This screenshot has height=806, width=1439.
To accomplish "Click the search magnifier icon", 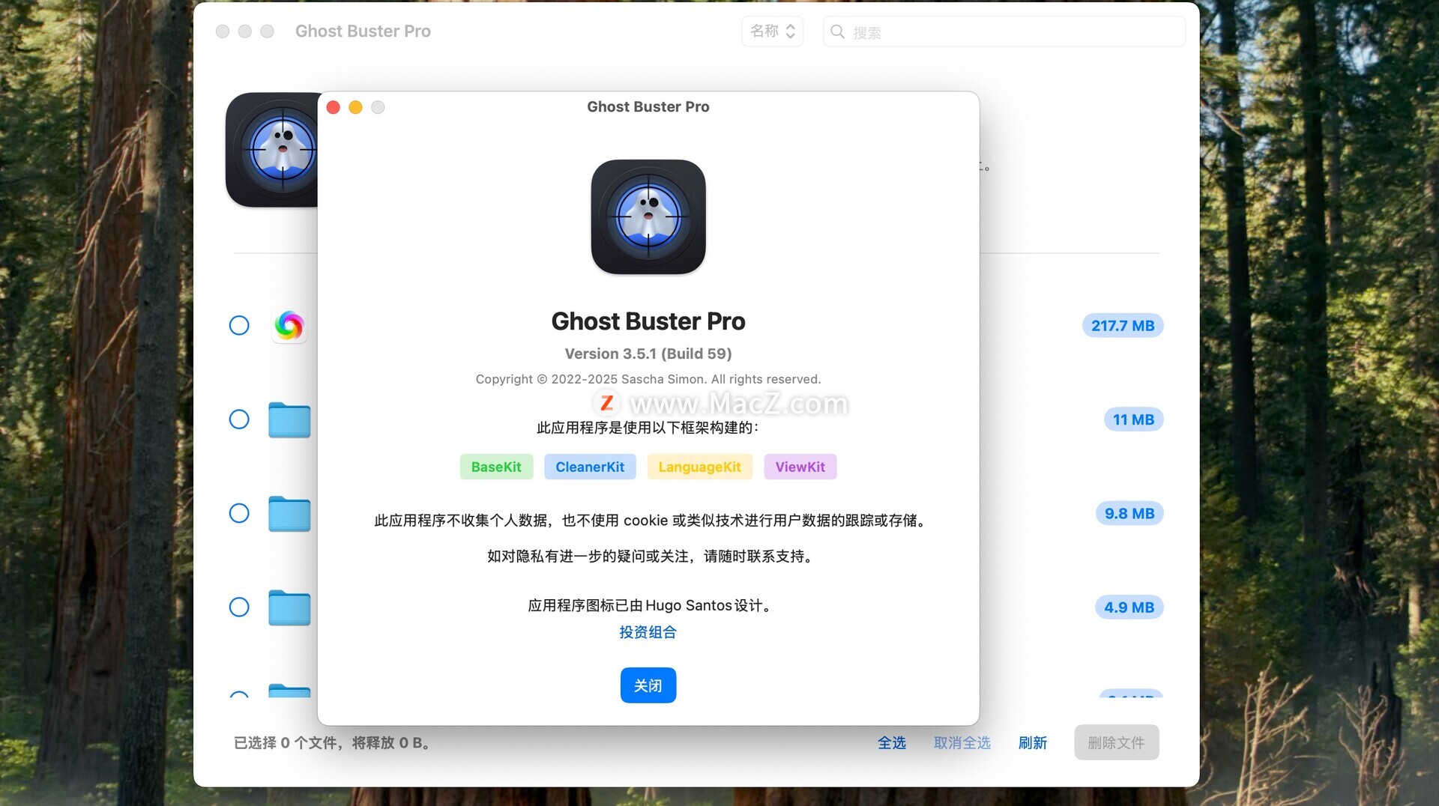I will (x=838, y=31).
